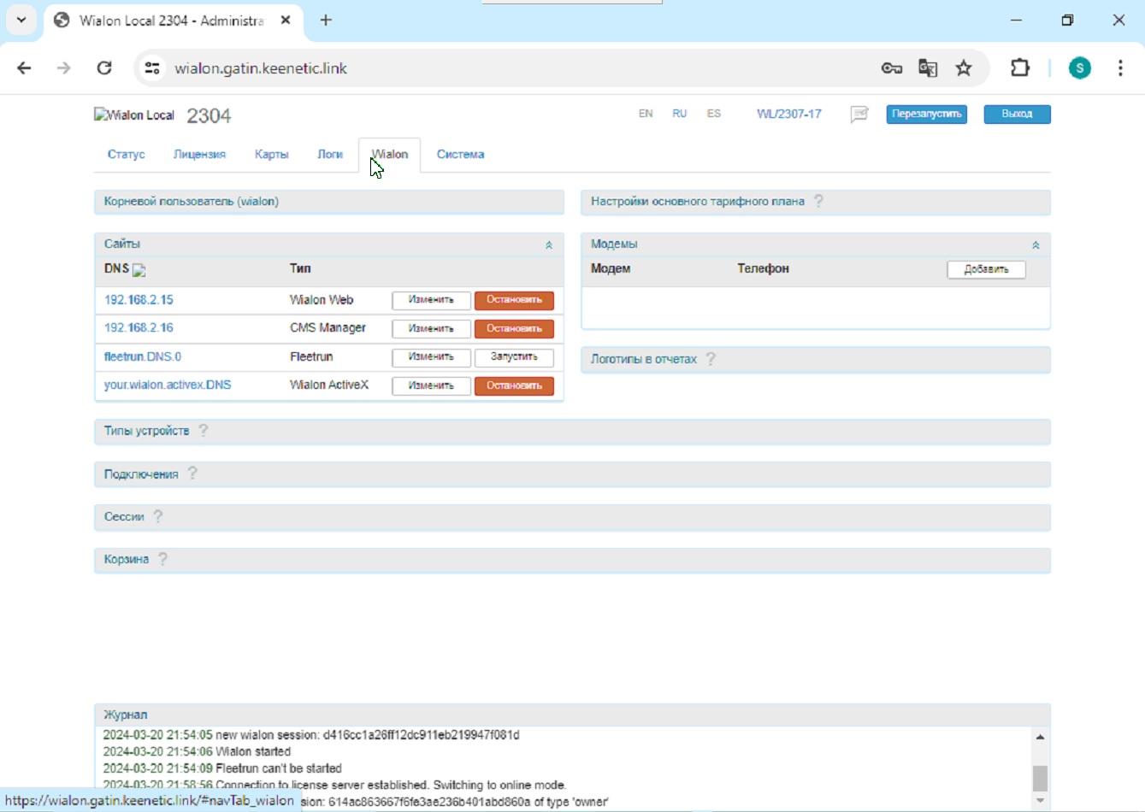Image resolution: width=1145 pixels, height=812 pixels.
Task: Bookmark this page with the star icon
Action: pos(964,68)
